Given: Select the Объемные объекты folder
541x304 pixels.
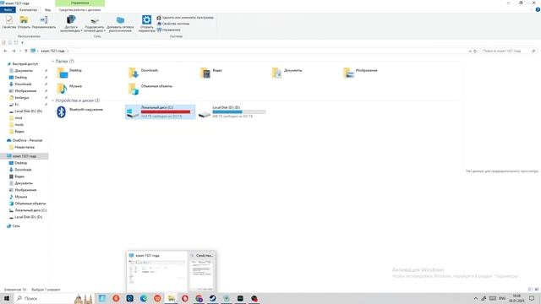Looking at the screenshot, I should pyautogui.click(x=150, y=89).
